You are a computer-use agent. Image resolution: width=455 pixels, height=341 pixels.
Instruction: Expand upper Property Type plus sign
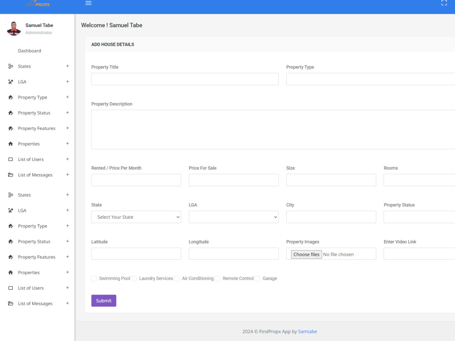click(x=67, y=97)
